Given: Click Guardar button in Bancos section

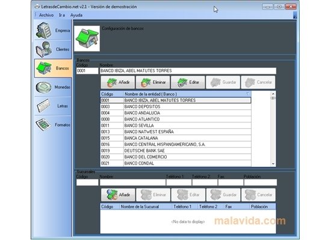Looking at the screenshot, I should (x=223, y=82).
